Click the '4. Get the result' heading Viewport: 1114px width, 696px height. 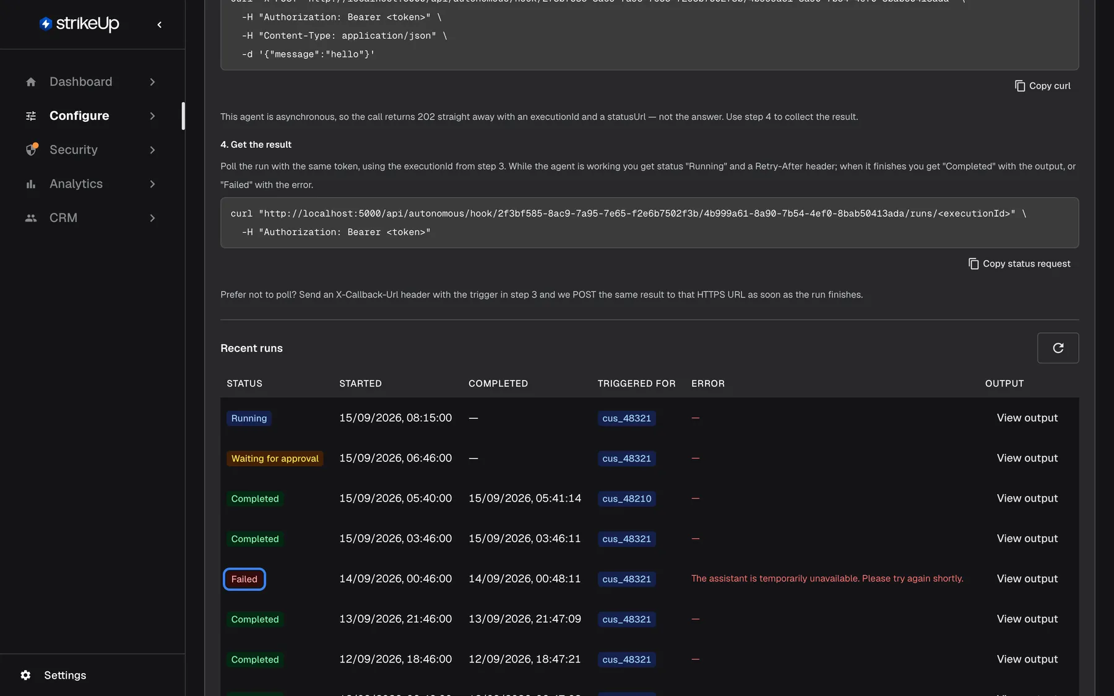[256, 144]
